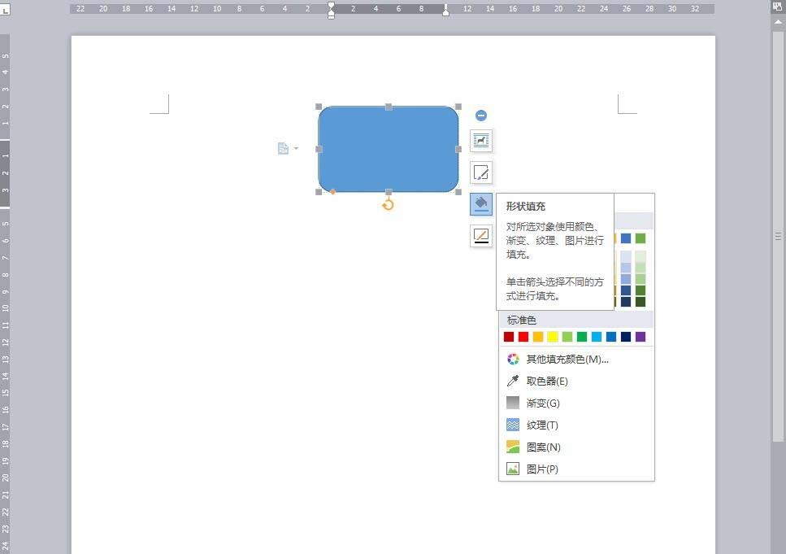This screenshot has height=554, width=786.
Task: Open the 形状填充 (Shape Fill) tool
Action: 480,204
